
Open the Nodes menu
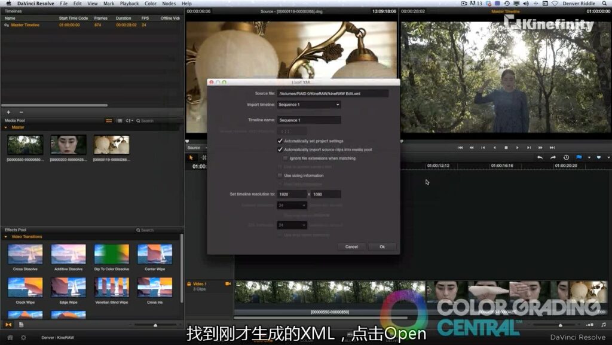coord(169,4)
